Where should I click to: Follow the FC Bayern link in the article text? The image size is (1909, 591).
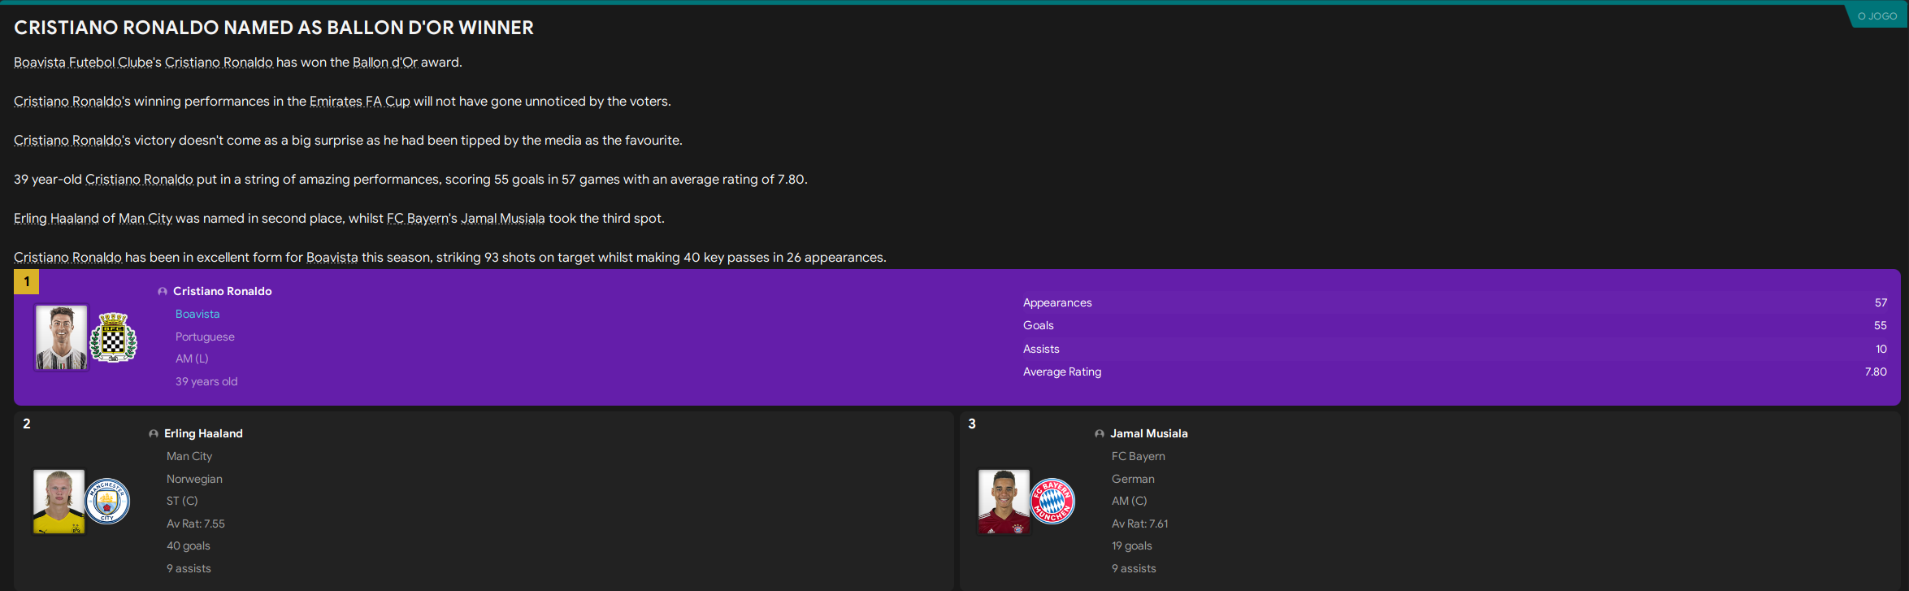coord(418,219)
